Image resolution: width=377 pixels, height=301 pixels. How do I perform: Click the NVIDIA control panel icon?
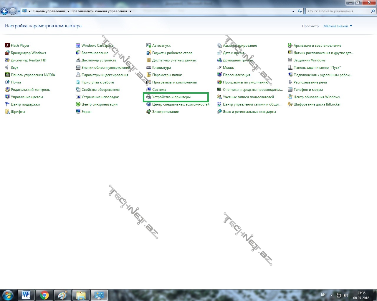pyautogui.click(x=7, y=75)
